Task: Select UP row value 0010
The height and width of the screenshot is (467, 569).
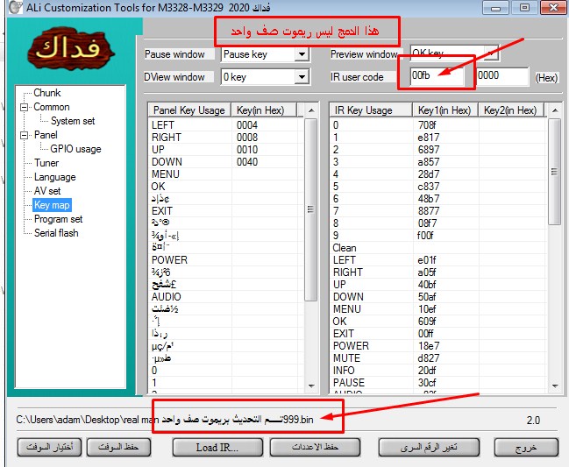Action: click(247, 150)
